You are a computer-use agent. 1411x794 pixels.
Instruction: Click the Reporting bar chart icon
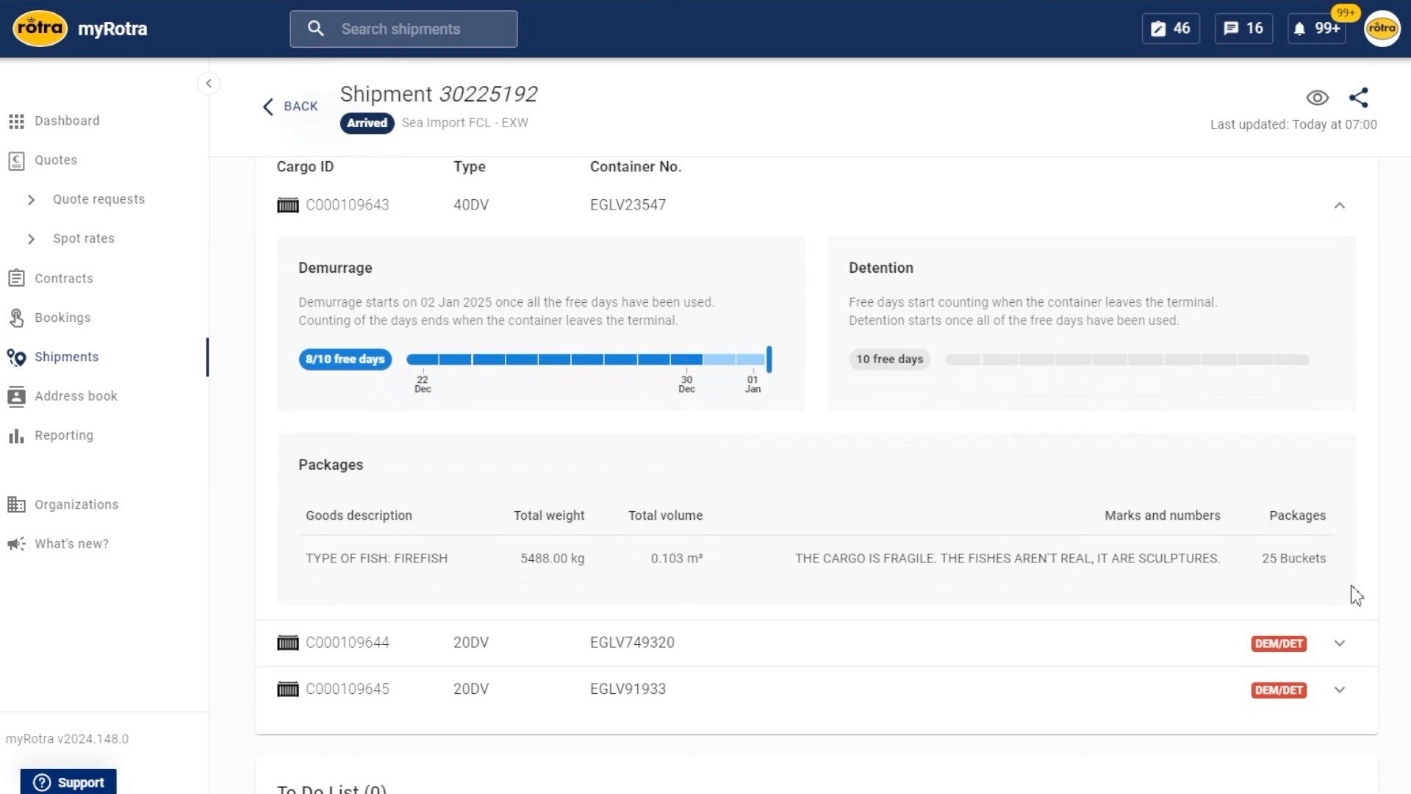pyautogui.click(x=16, y=436)
